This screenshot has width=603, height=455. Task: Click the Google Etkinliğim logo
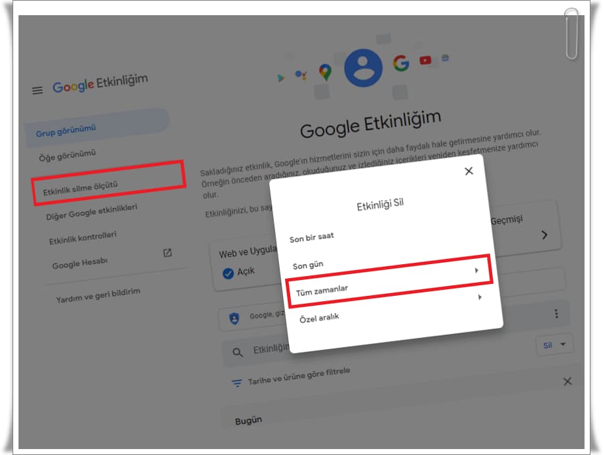tap(100, 83)
